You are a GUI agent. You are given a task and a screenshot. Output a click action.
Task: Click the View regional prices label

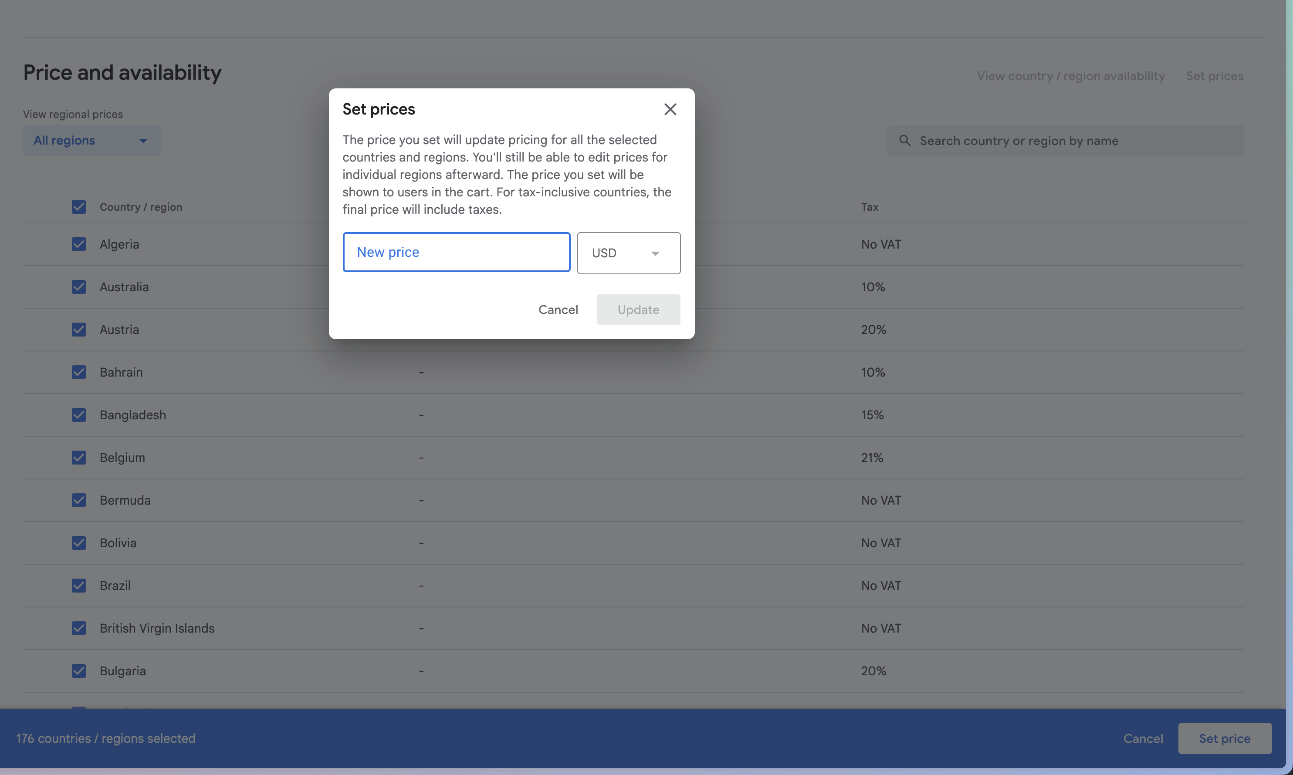pyautogui.click(x=73, y=115)
